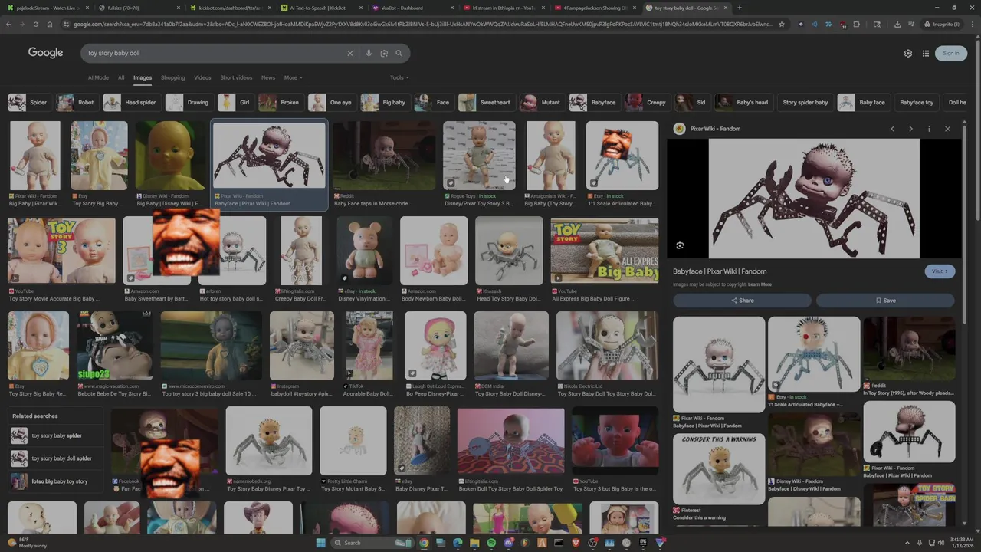Screen dimensions: 981x552
Task: Open Consider this a warning Pinterest thumbnail
Action: (719, 469)
